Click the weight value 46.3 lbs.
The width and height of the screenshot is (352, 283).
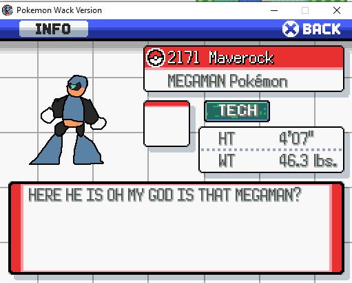pyautogui.click(x=308, y=160)
